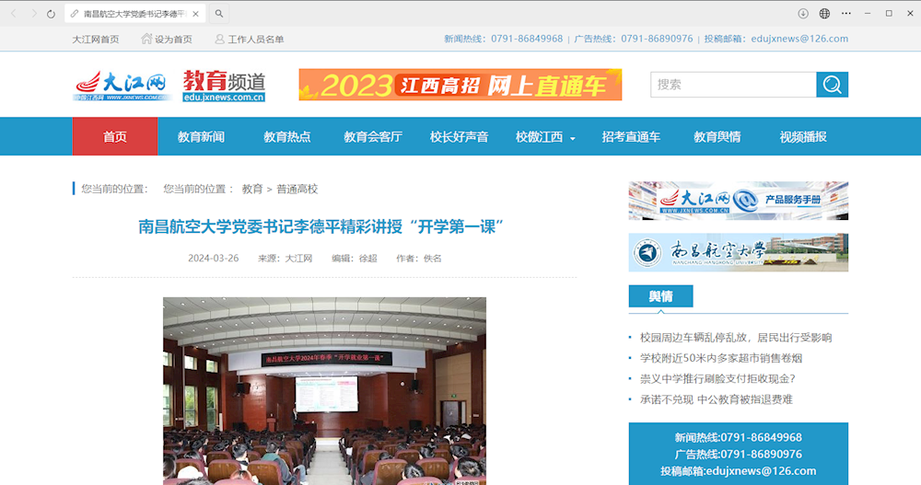Click the 2023 江西高招 banner ad
Screen dimensions: 921x485
(x=460, y=85)
